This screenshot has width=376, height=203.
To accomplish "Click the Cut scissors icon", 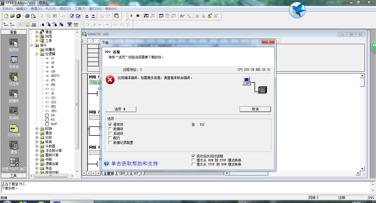I will 42,16.
